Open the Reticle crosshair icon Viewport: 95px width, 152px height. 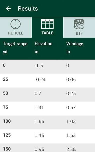coord(16,24)
